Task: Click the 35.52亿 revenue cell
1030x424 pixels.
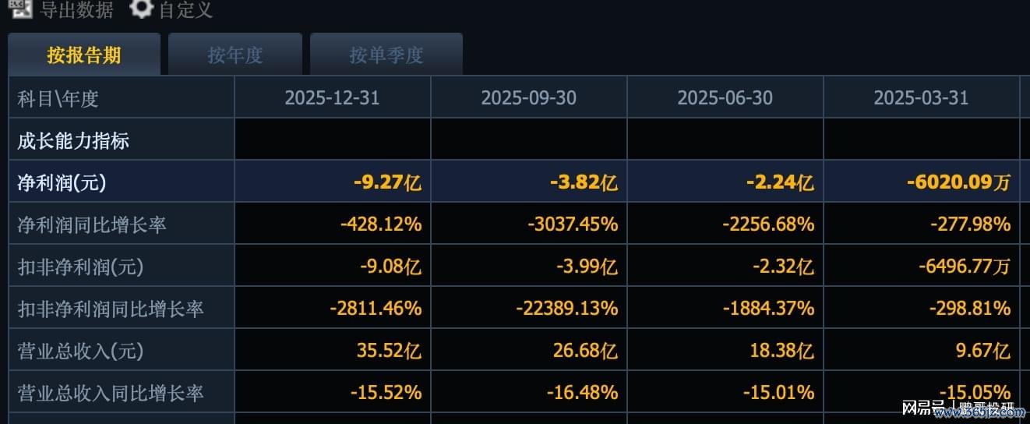Action: (x=390, y=352)
